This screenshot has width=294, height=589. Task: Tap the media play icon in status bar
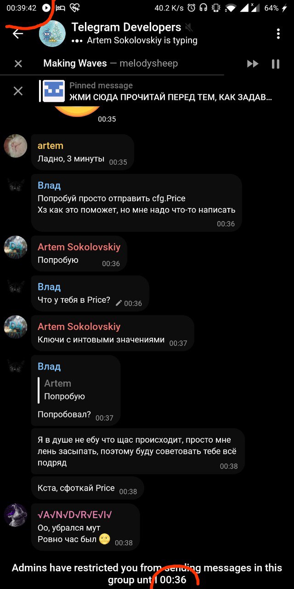[46, 8]
